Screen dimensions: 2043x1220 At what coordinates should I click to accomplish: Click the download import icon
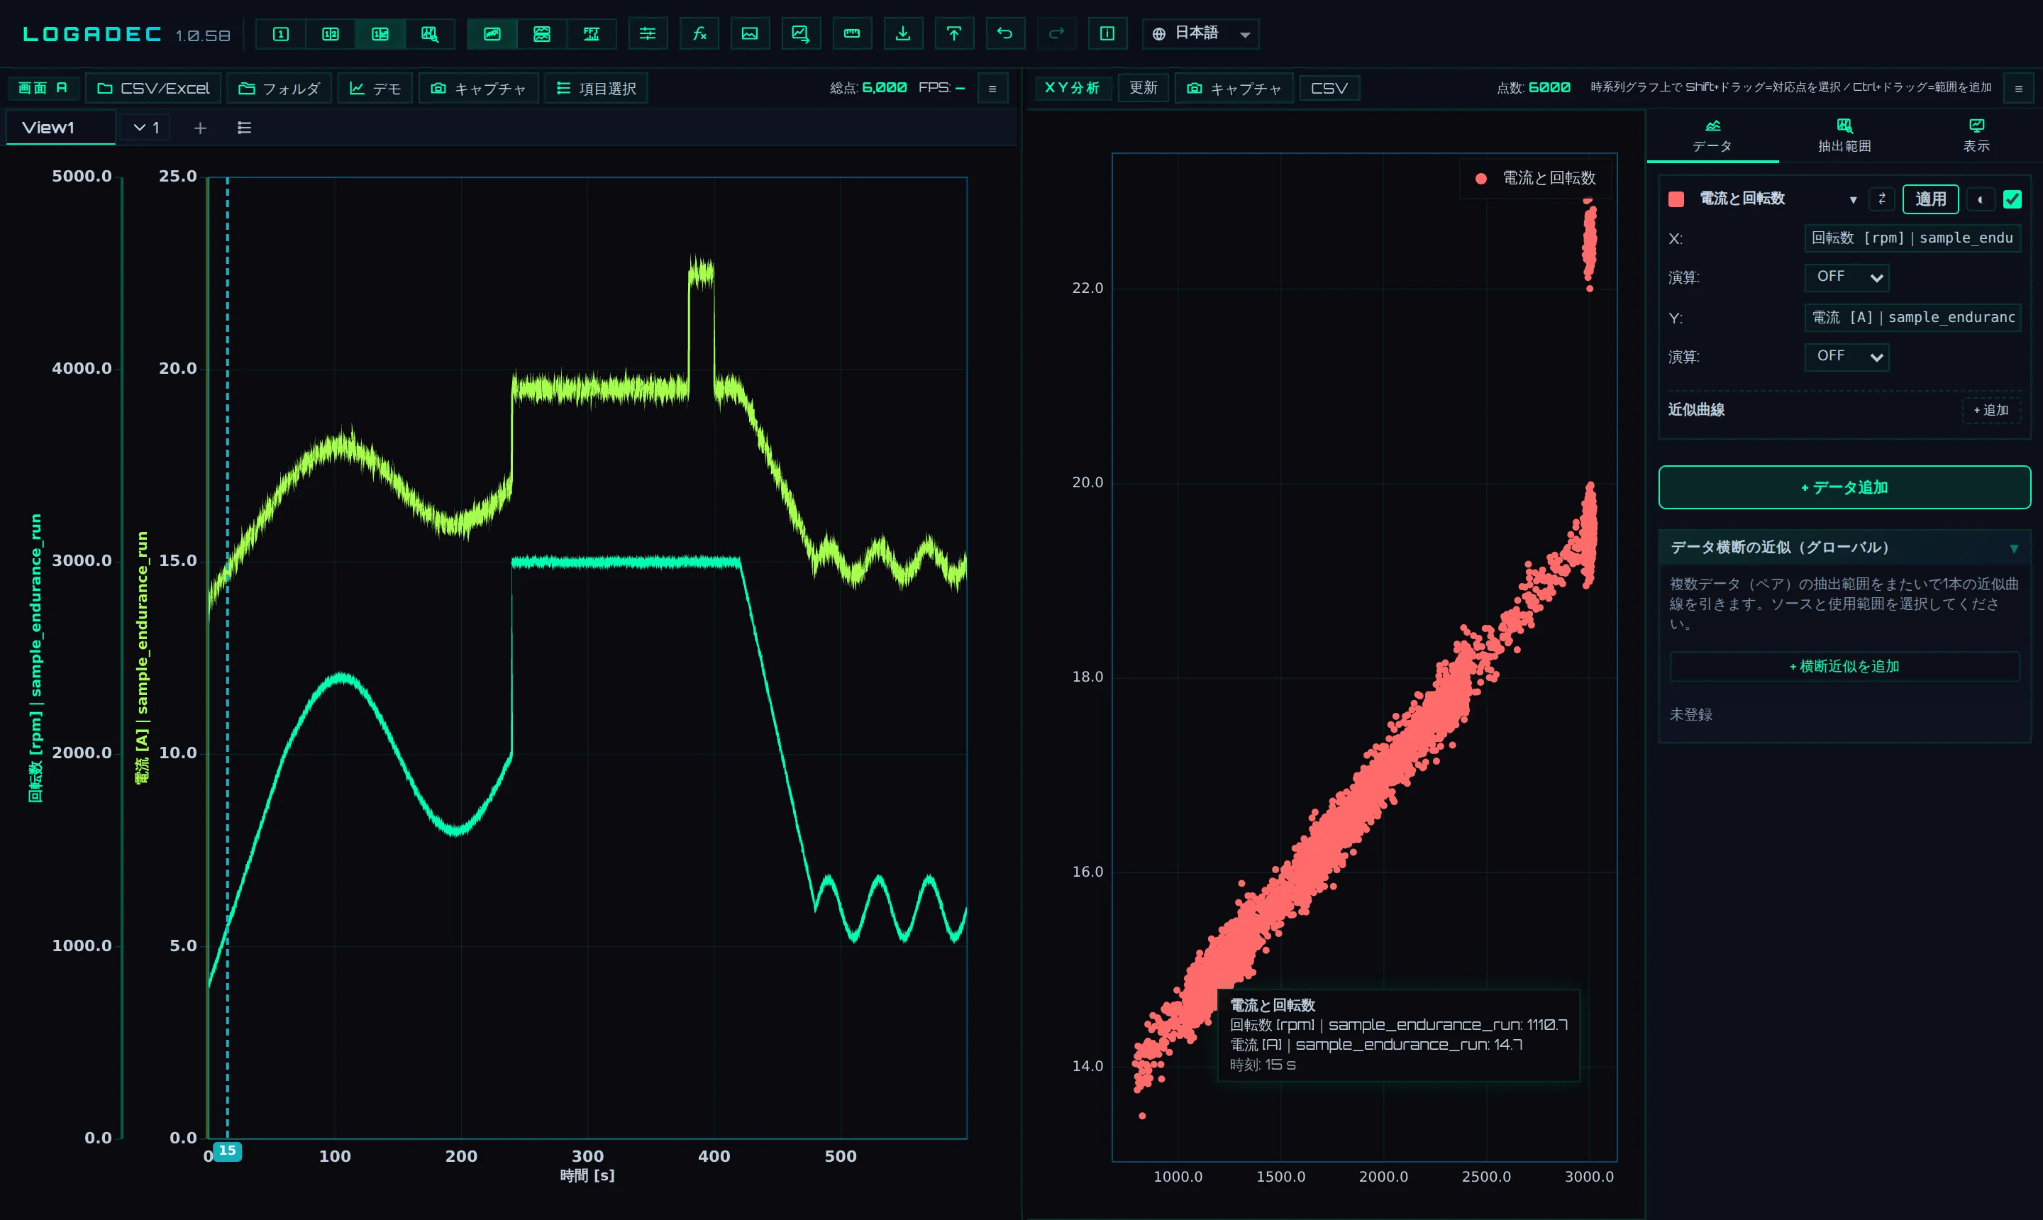pos(903,34)
